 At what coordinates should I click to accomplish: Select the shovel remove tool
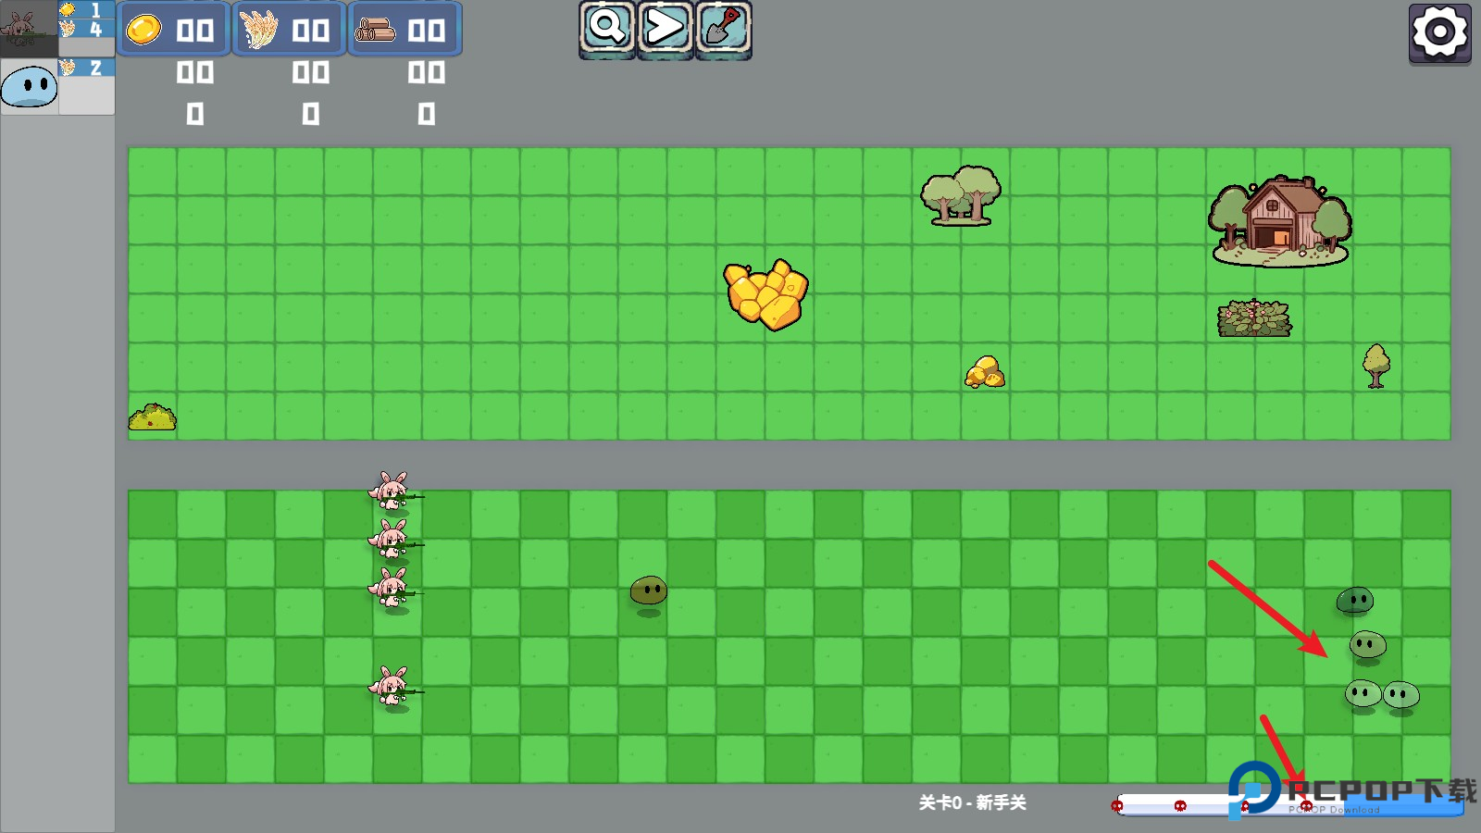coord(723,28)
